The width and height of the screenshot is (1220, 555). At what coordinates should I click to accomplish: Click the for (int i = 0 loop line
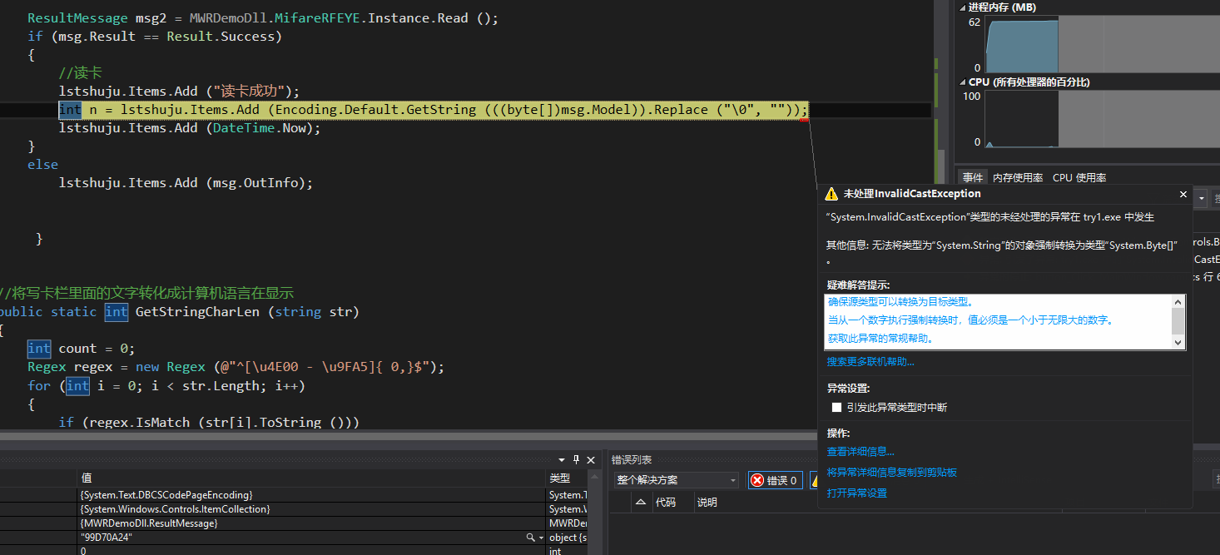click(x=166, y=386)
